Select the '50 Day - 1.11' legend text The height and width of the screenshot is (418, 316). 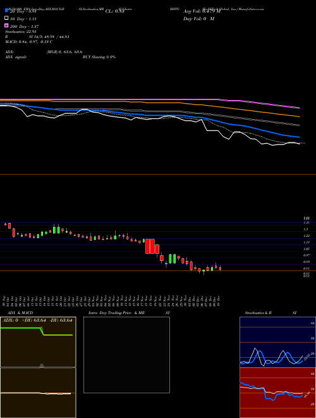click(23, 19)
